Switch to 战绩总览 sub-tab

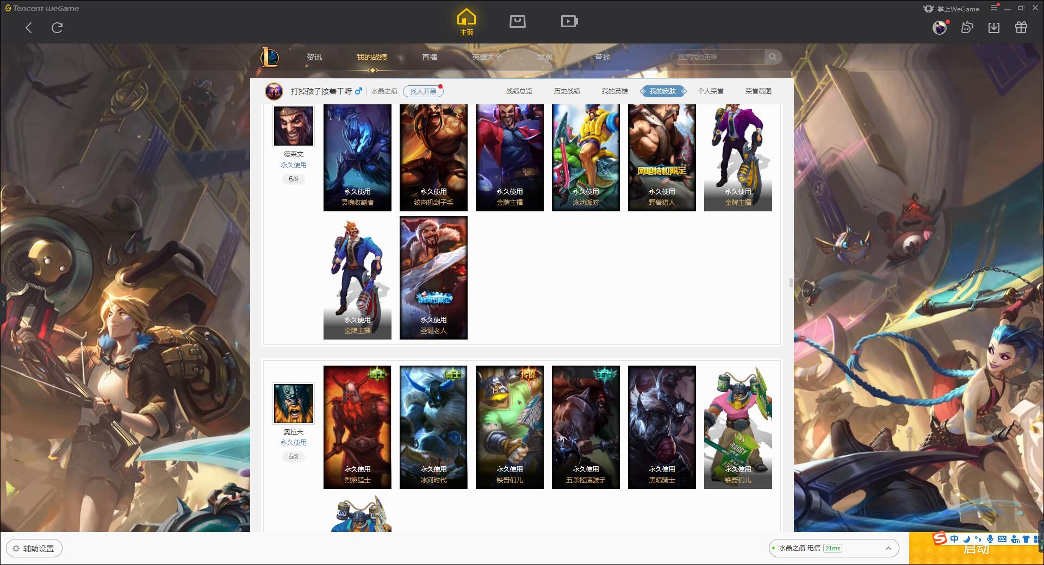(519, 91)
